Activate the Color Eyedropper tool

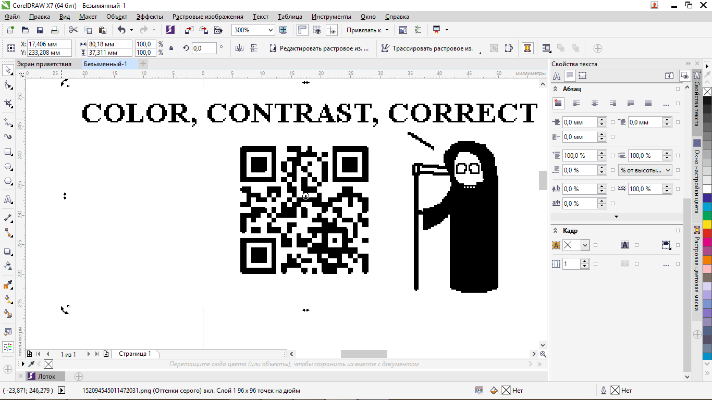(8, 284)
